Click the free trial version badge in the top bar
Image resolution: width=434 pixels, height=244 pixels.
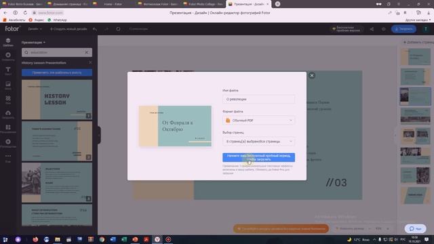coord(347,28)
